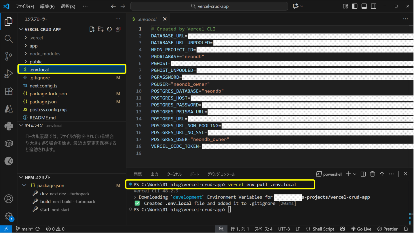Open the Extensions view in activity bar
Image resolution: width=414 pixels, height=233 pixels.
[x=9, y=91]
